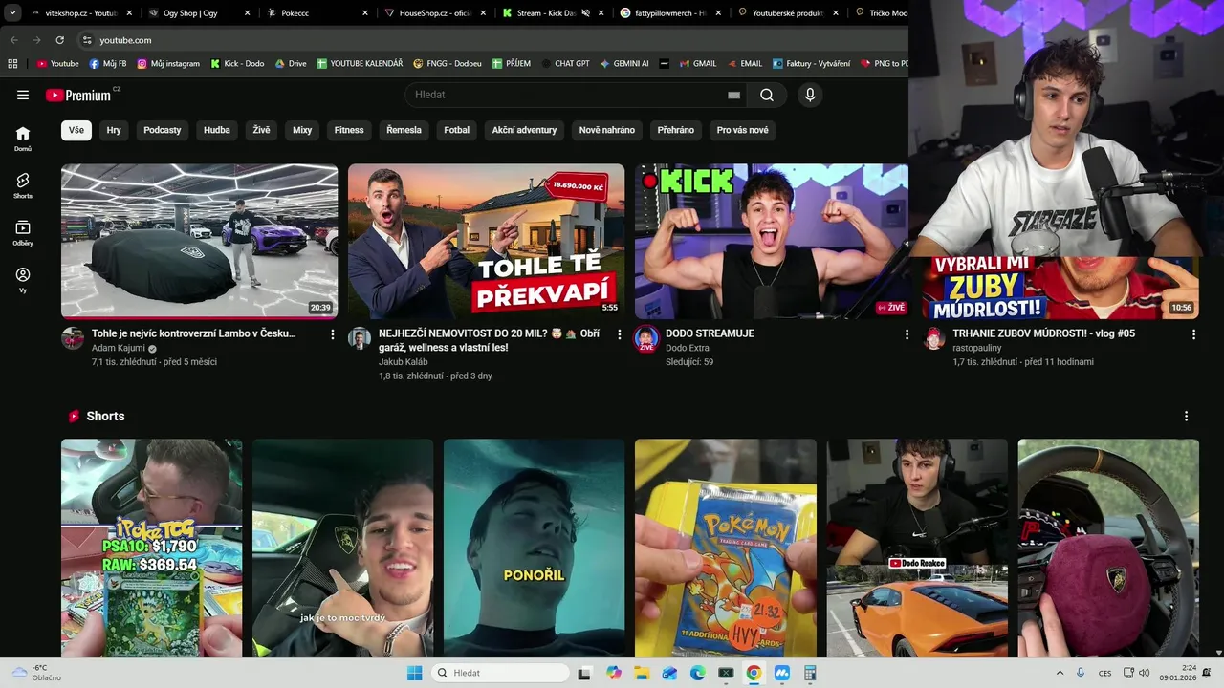Viewport: 1224px width, 688px height.
Task: Show hidden system tray icons chevron
Action: 1060,673
